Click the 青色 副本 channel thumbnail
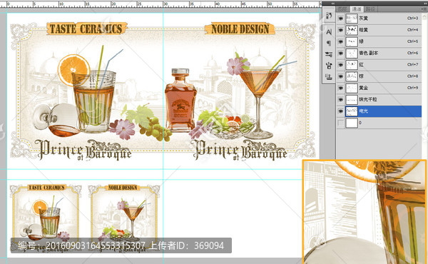 coord(352,53)
